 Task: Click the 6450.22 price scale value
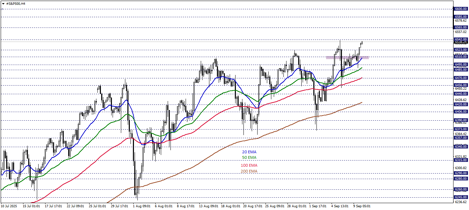(461, 89)
